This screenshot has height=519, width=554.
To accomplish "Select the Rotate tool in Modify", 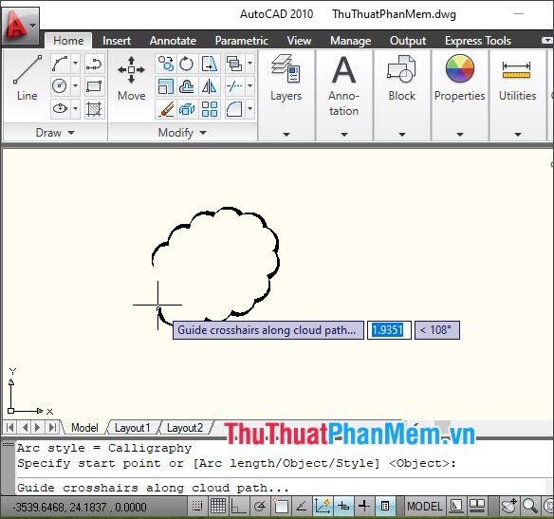I will [187, 64].
